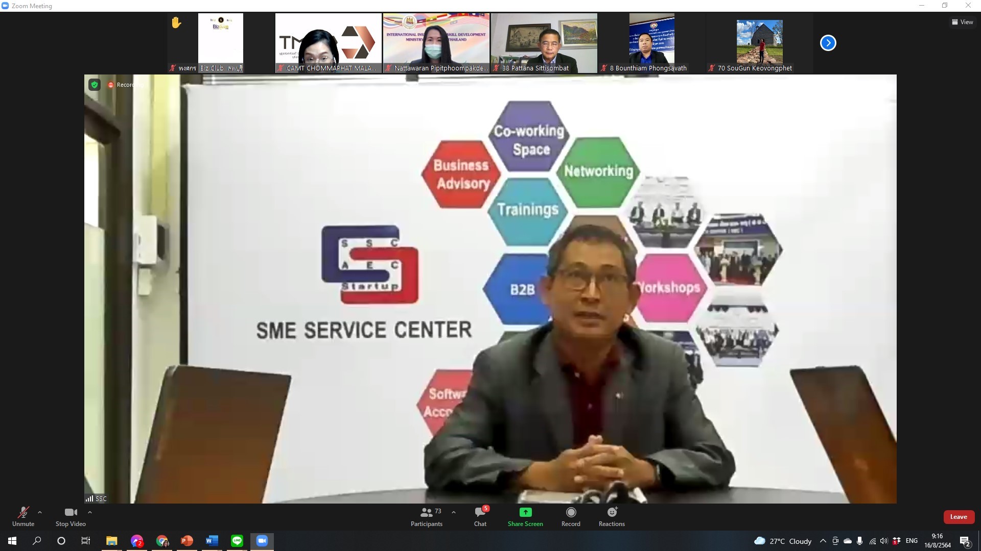Click the raised hand icon
The width and height of the screenshot is (981, 551).
pyautogui.click(x=176, y=22)
